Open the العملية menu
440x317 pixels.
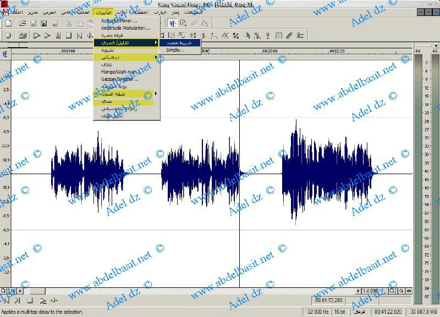82,13
